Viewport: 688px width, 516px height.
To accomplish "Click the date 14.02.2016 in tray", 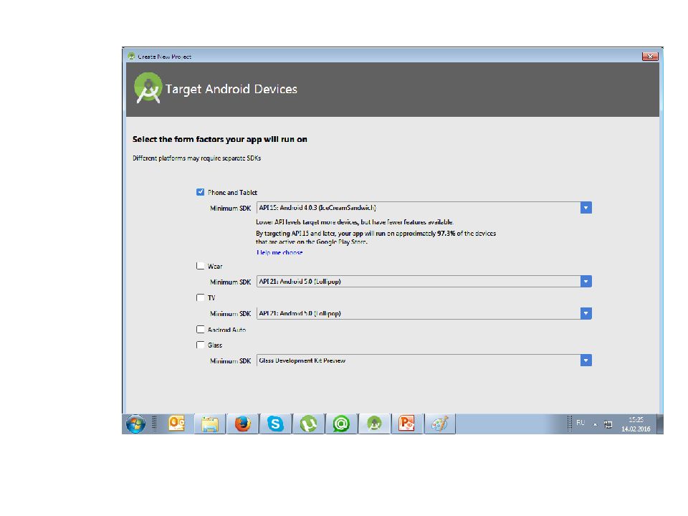I will pos(636,429).
